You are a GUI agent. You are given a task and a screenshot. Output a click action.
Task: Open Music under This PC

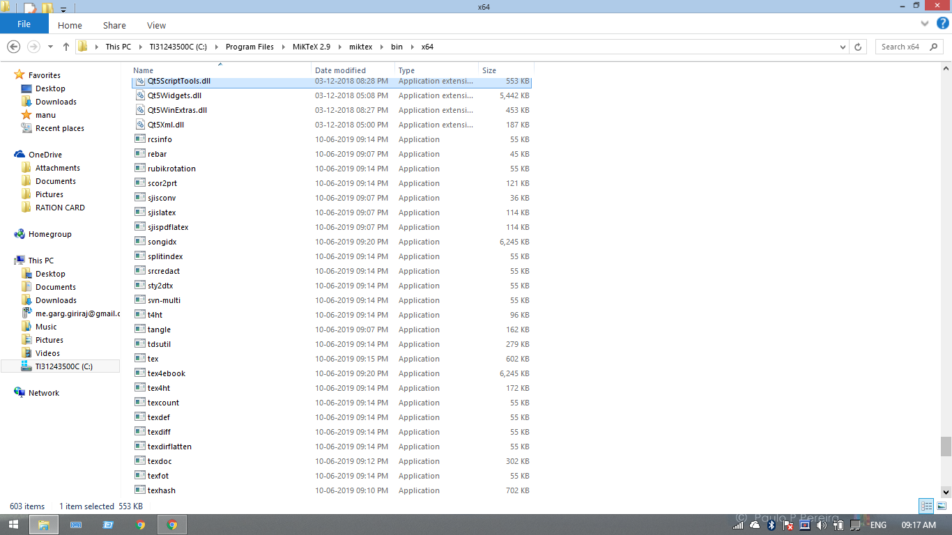tap(46, 327)
